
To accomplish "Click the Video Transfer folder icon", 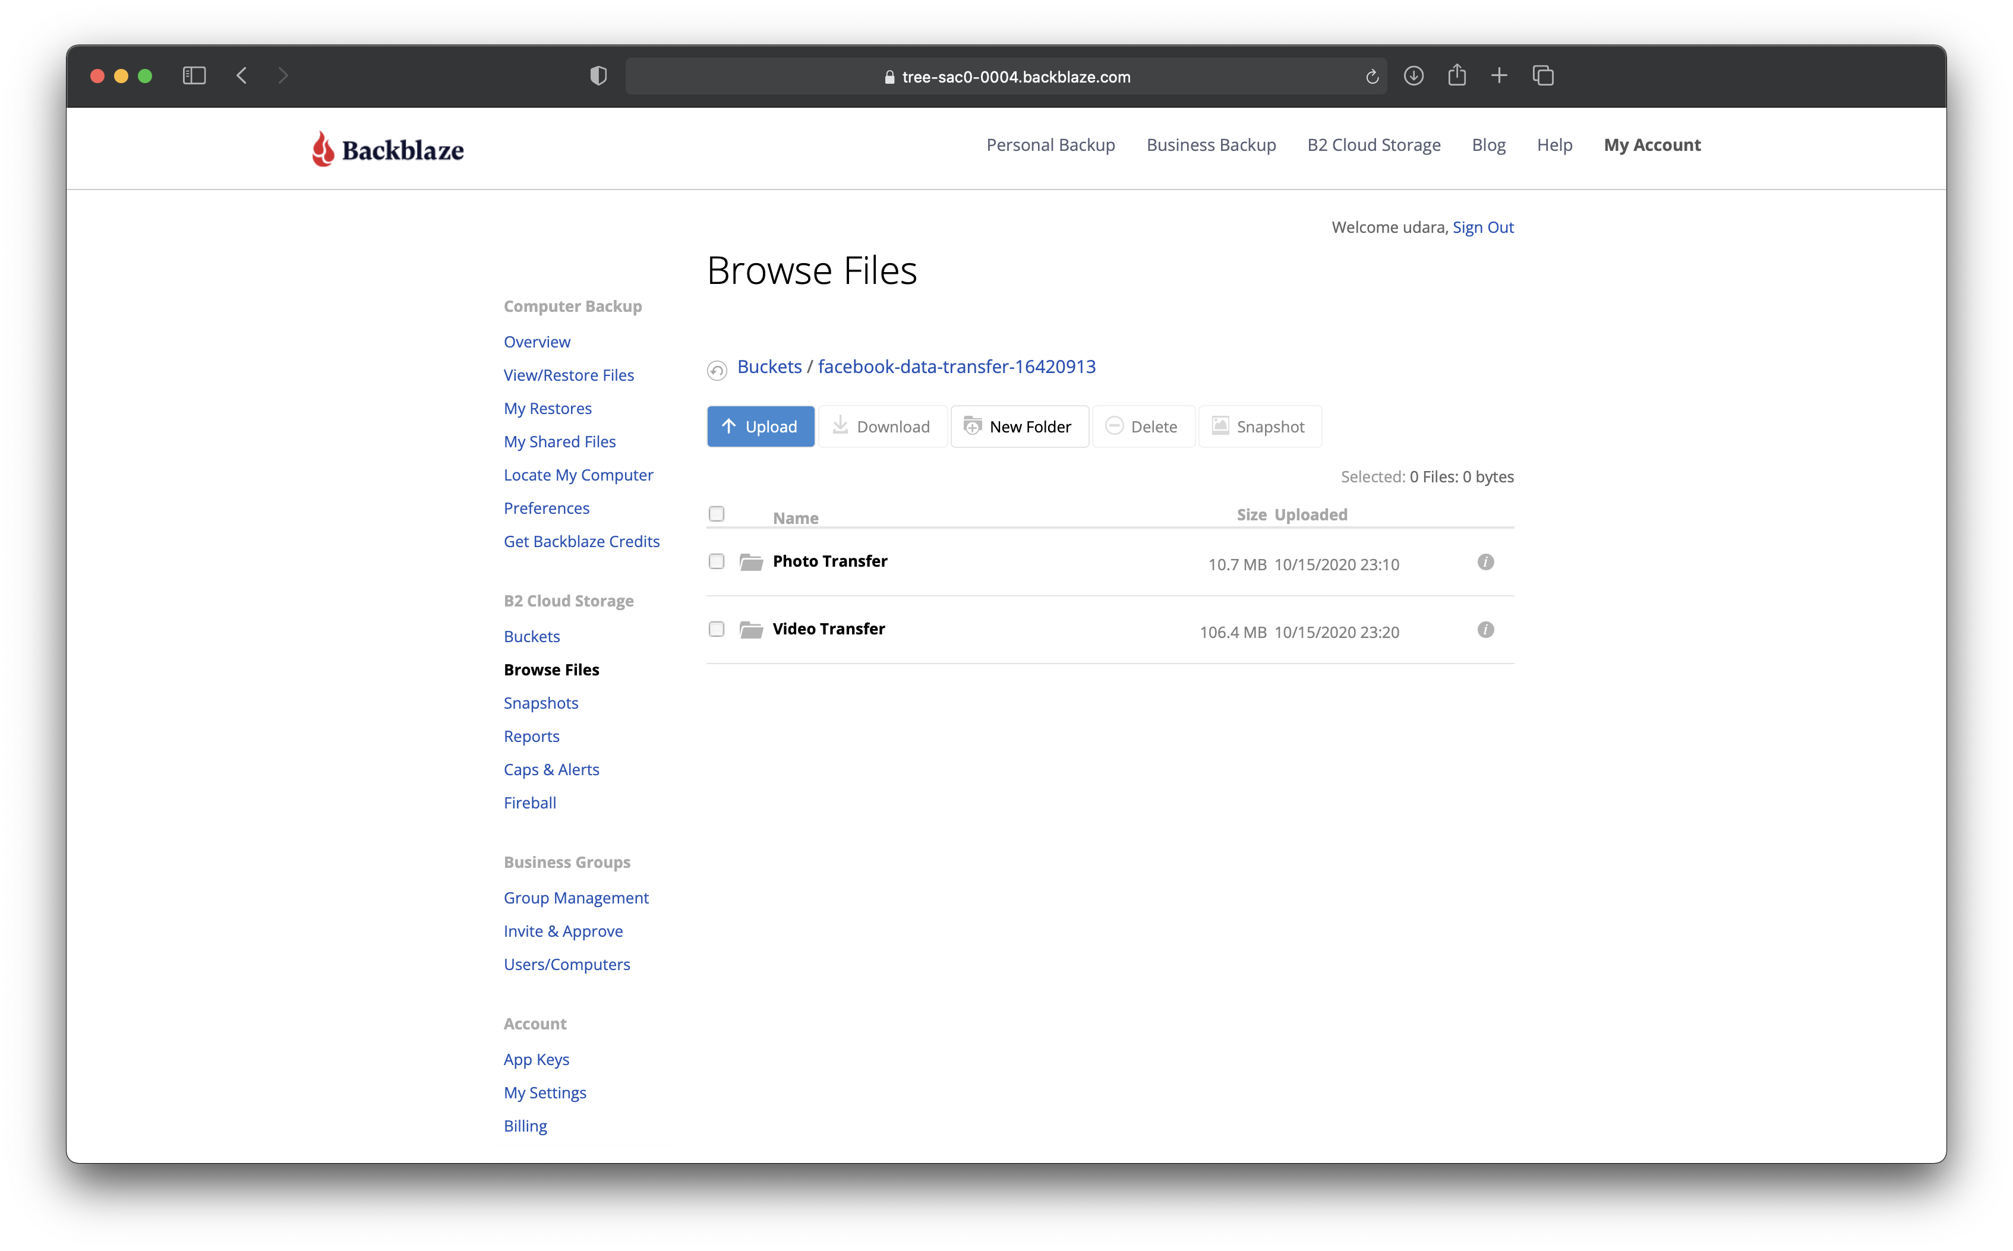I will pos(751,630).
